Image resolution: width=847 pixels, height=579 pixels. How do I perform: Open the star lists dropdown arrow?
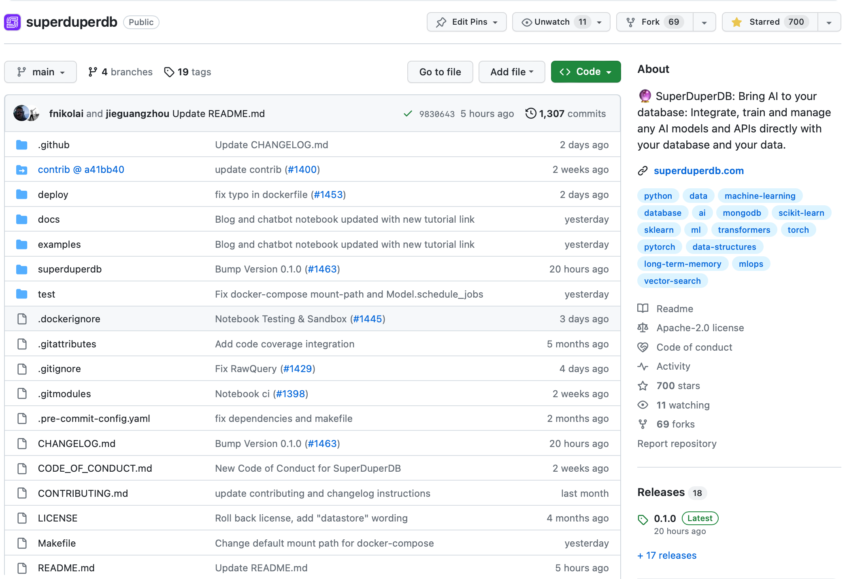(x=829, y=22)
